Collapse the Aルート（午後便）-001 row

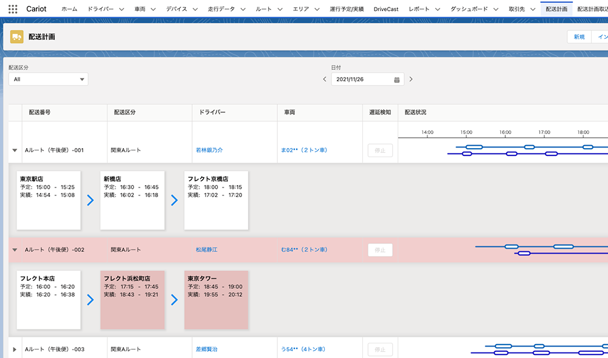(15, 150)
